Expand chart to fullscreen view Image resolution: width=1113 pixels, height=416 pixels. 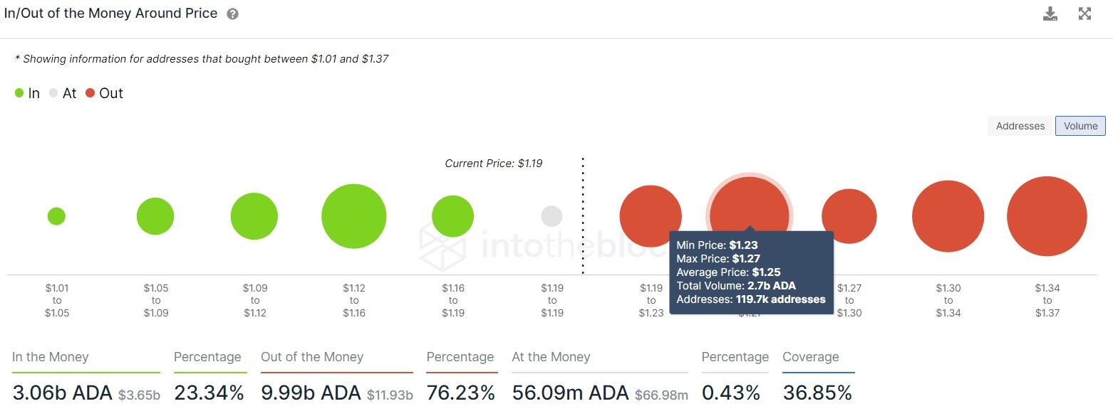click(x=1084, y=14)
